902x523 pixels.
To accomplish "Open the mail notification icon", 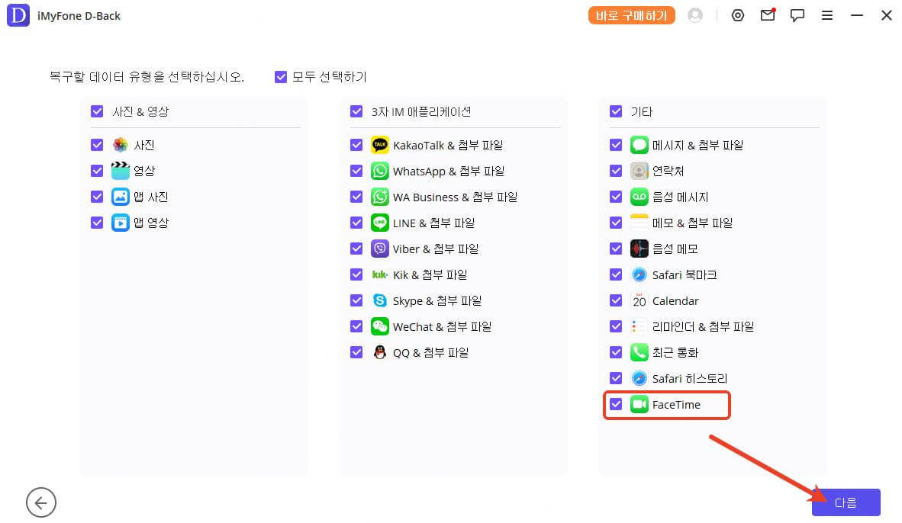I will click(x=768, y=15).
